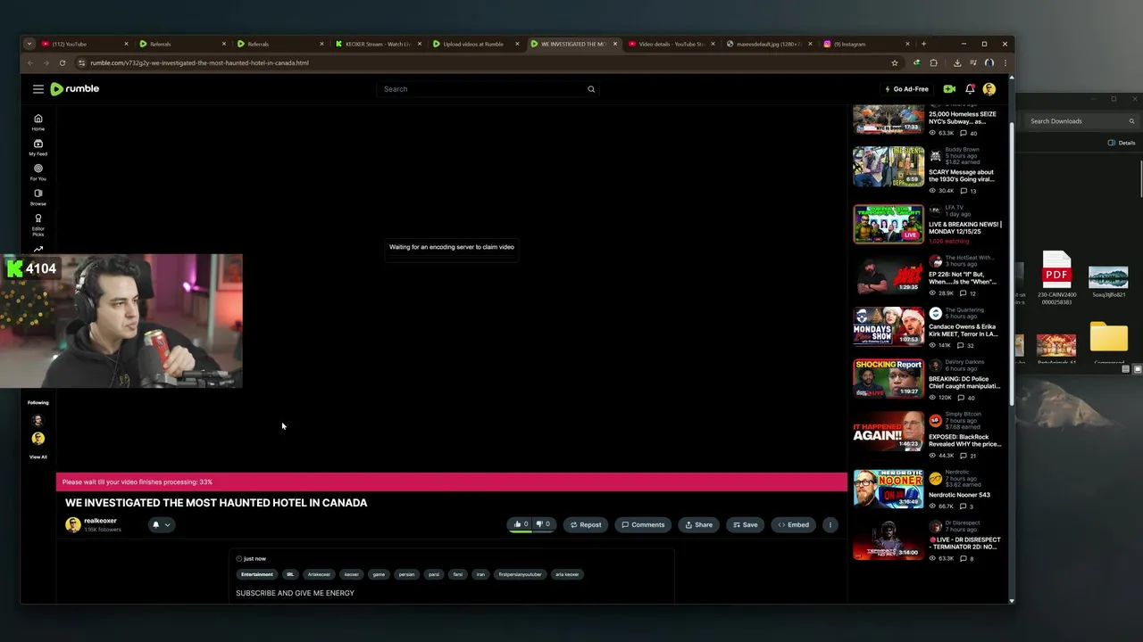Open the realkeoxer channel name link
Screen dimensions: 1143x642
click(100, 521)
